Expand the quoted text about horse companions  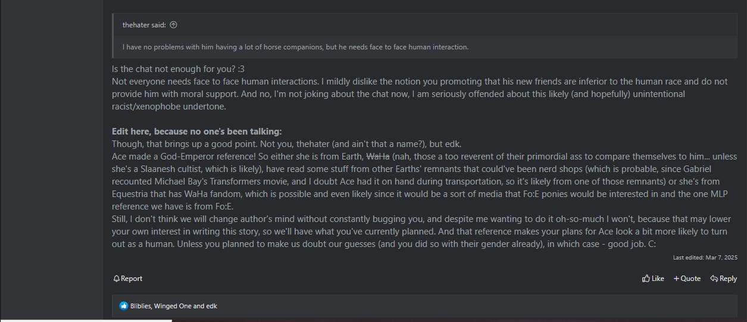click(424, 47)
